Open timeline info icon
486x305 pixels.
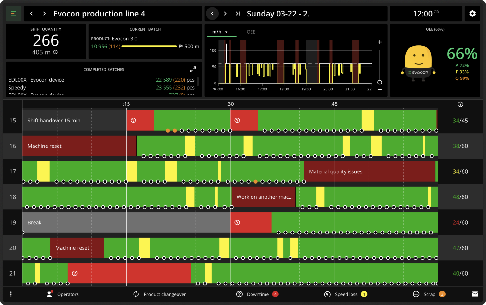[x=460, y=104]
